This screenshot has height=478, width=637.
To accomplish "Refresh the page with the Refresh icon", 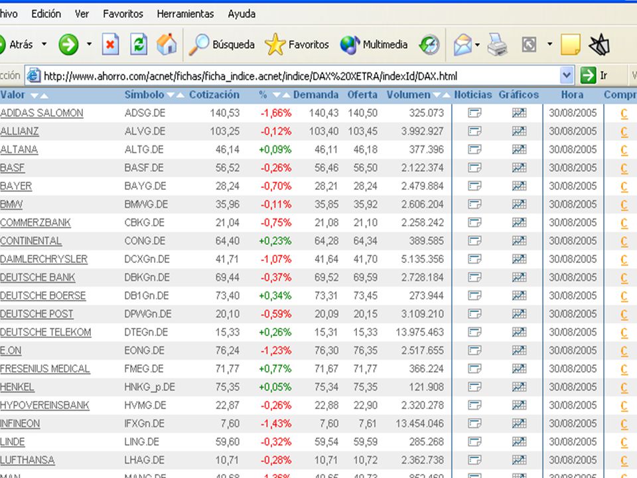I will (x=139, y=44).
